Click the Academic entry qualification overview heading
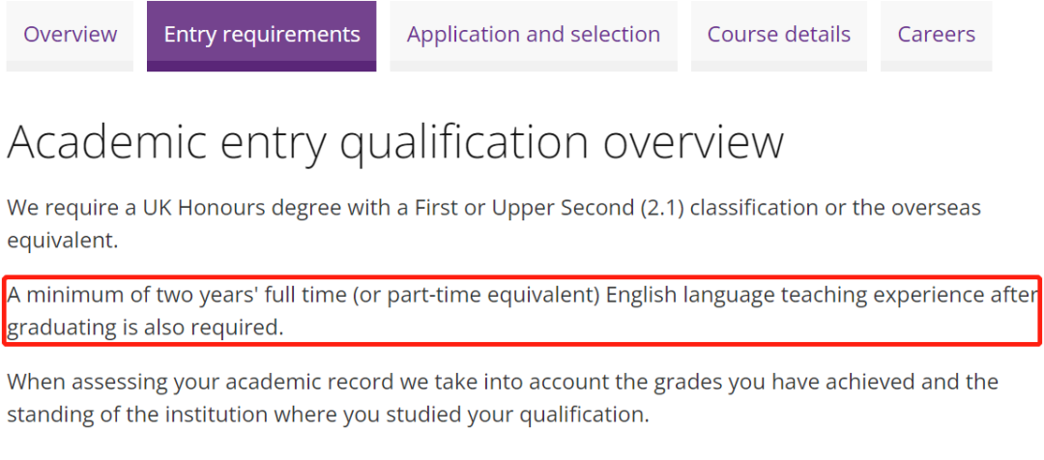 point(394,142)
